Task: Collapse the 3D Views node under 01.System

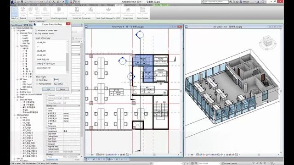Action: pyautogui.click(x=17, y=79)
